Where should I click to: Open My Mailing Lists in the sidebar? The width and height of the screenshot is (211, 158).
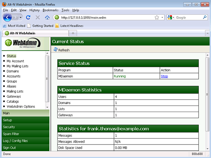pyautogui.click(x=17, y=66)
